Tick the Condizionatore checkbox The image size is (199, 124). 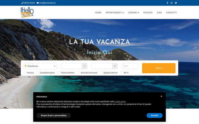[38, 73]
